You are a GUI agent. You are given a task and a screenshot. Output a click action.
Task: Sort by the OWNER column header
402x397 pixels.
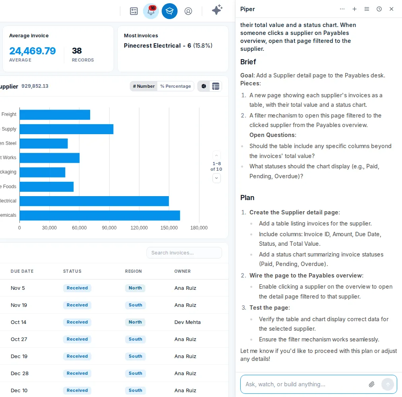pos(183,271)
